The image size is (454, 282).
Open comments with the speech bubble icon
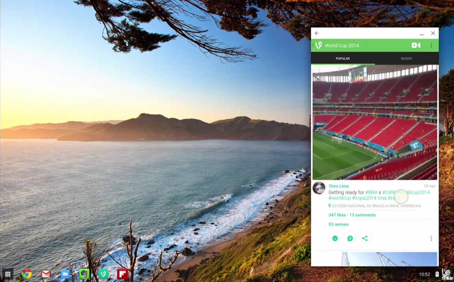[x=350, y=238]
